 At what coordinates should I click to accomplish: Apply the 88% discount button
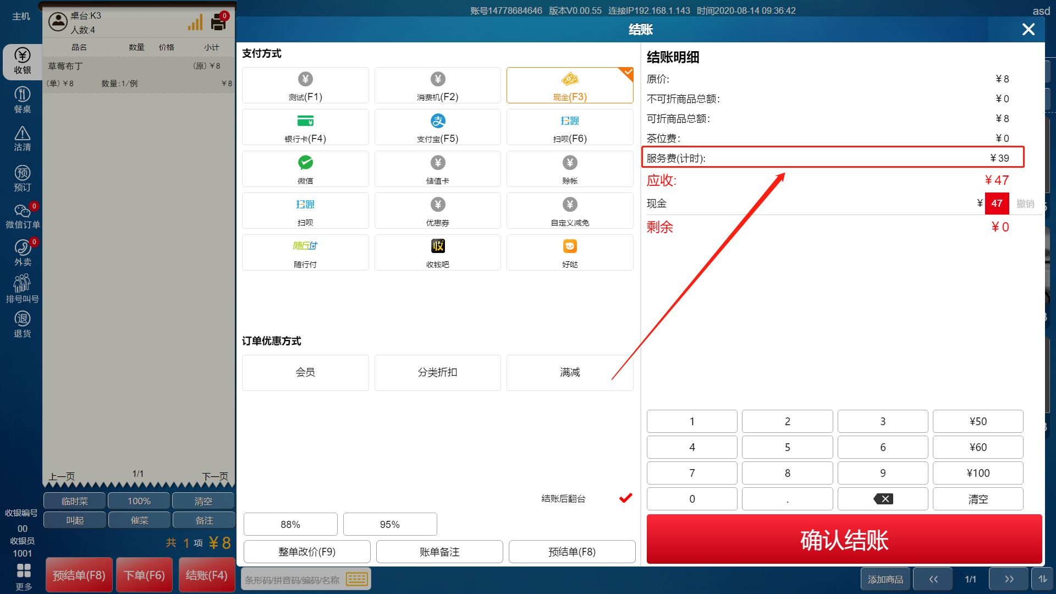[290, 524]
